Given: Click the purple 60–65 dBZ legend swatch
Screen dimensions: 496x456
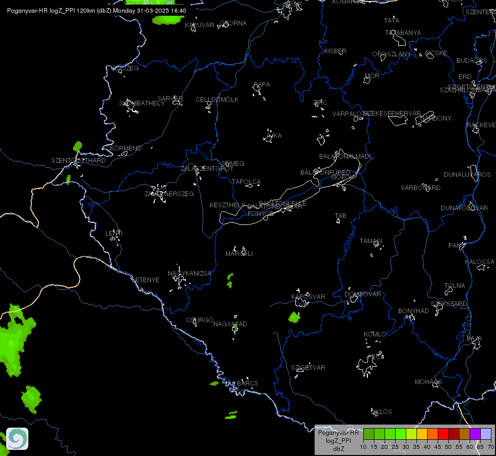Looking at the screenshot, I should pos(475,434).
